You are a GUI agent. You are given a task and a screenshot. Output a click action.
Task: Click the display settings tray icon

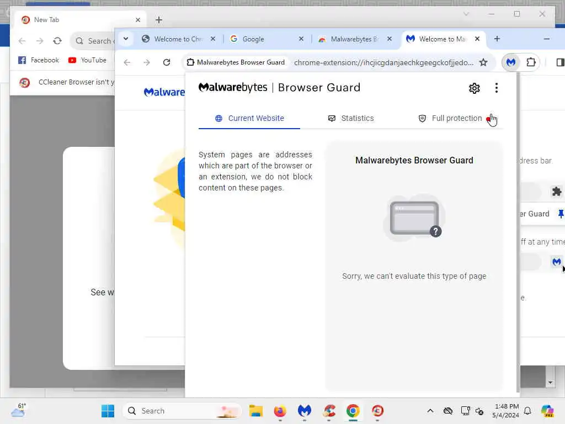(465, 411)
